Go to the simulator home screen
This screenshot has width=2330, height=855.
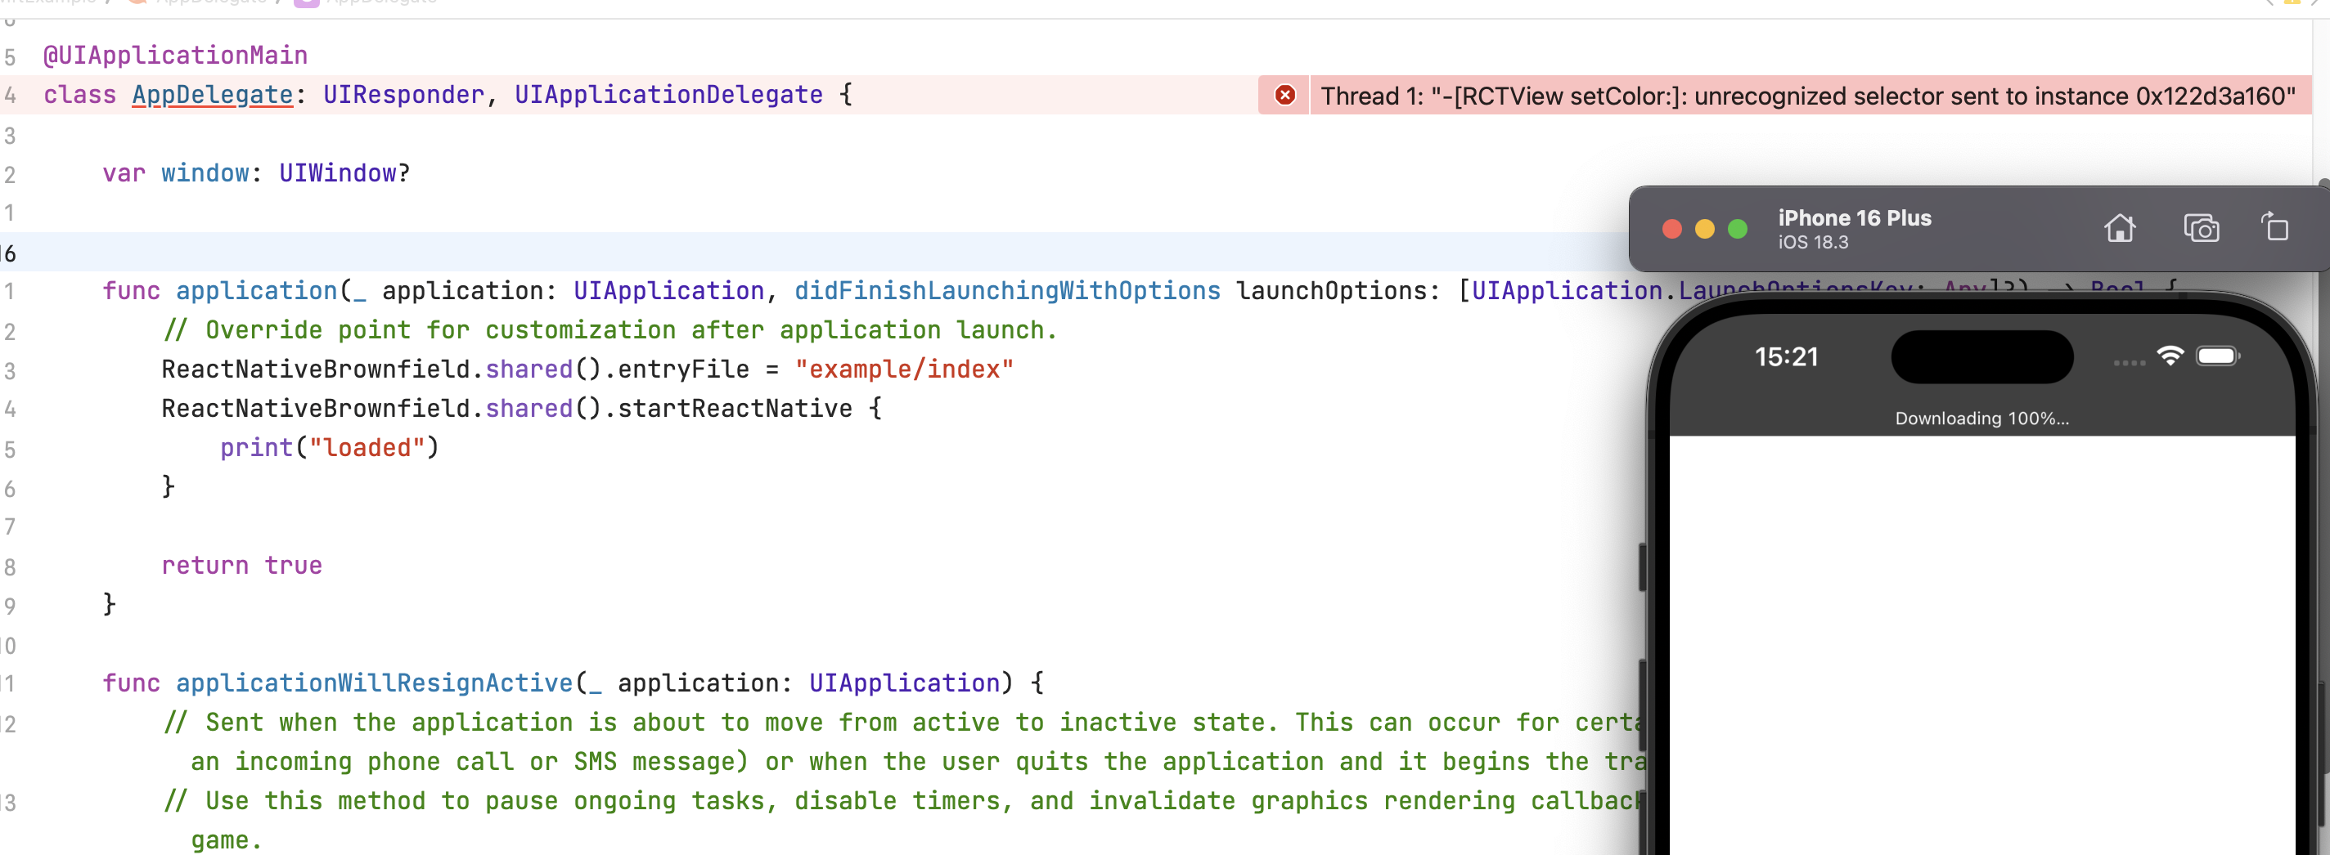click(2119, 228)
